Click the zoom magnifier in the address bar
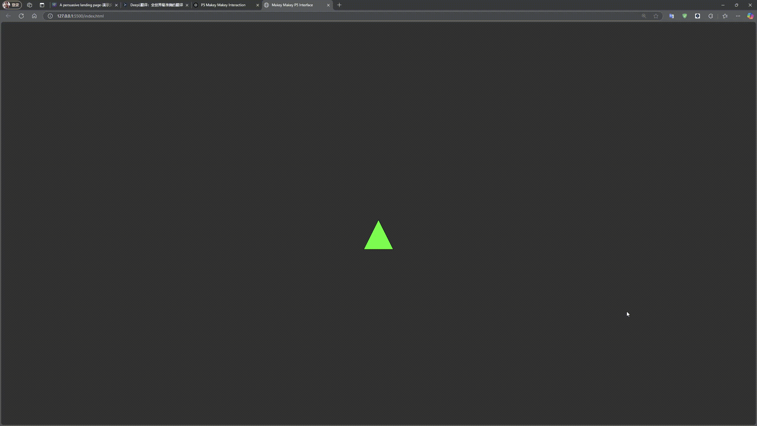 643,16
